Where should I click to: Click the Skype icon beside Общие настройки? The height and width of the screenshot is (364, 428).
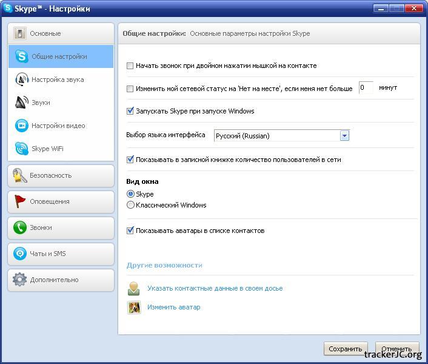[22, 56]
